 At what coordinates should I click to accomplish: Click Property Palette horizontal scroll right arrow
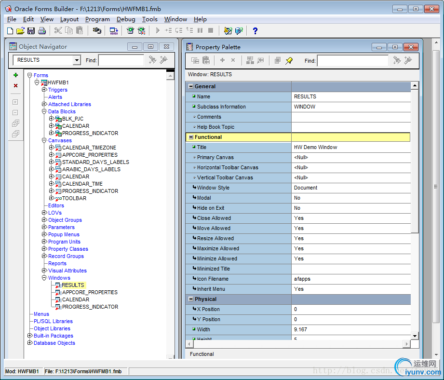pyautogui.click(x=406, y=344)
